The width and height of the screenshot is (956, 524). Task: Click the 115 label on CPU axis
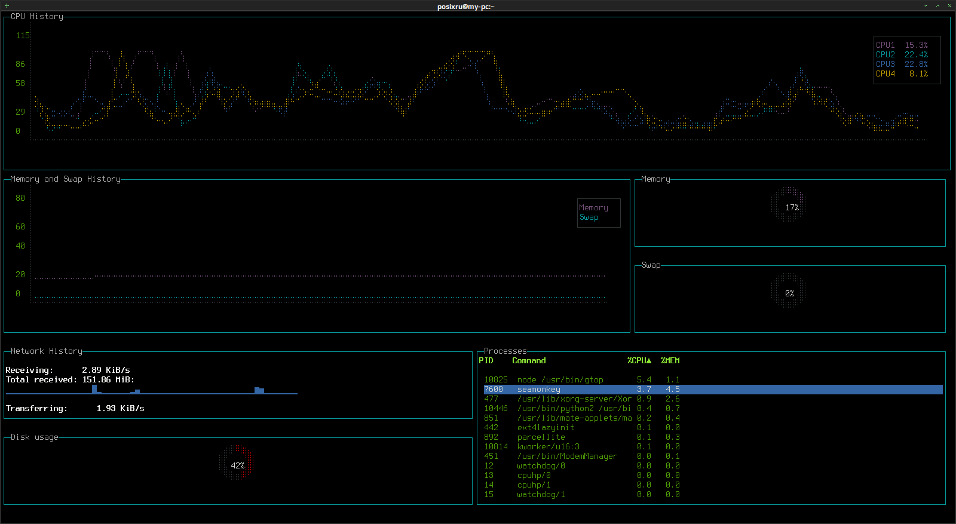click(x=23, y=35)
